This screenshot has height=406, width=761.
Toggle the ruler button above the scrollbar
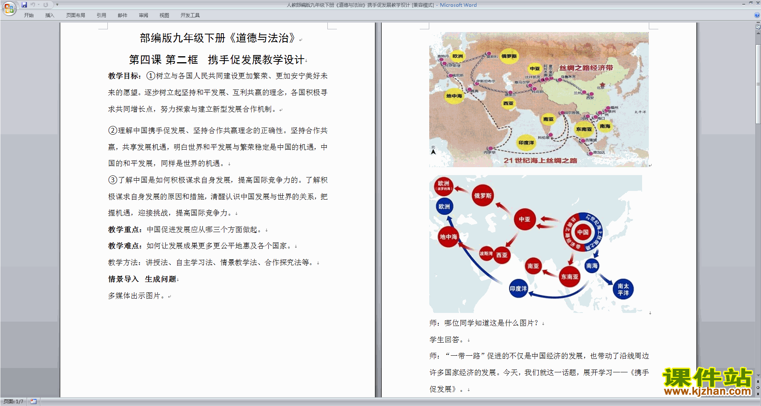(x=758, y=27)
